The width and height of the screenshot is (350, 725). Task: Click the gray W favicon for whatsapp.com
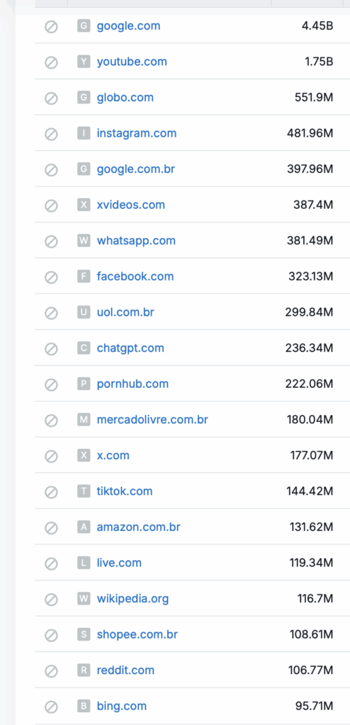click(84, 241)
